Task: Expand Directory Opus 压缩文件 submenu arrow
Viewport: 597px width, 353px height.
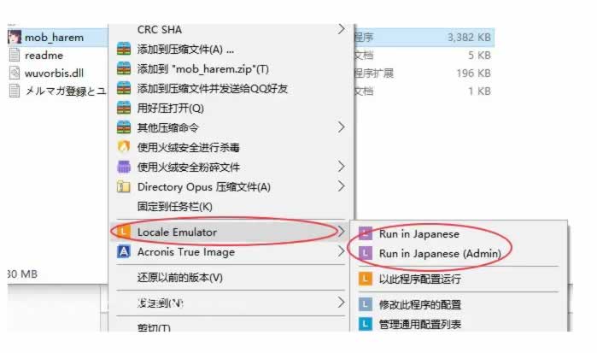Action: 341,186
